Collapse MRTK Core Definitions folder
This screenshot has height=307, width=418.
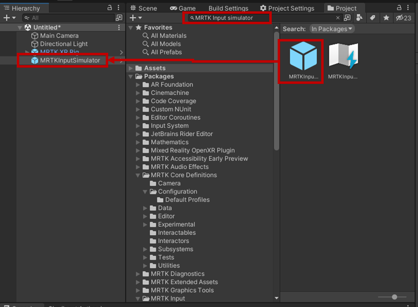tap(138, 175)
